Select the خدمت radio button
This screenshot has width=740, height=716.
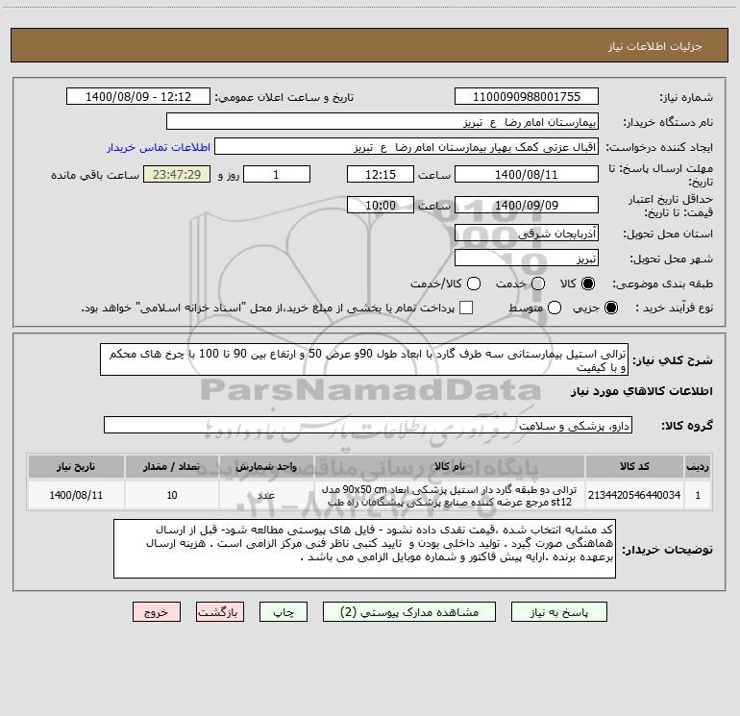point(538,284)
